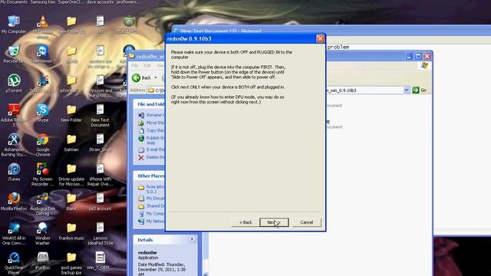This screenshot has height=276, width=491.
Task: Open My Network Places link in Other Places
Action: (x=151, y=222)
